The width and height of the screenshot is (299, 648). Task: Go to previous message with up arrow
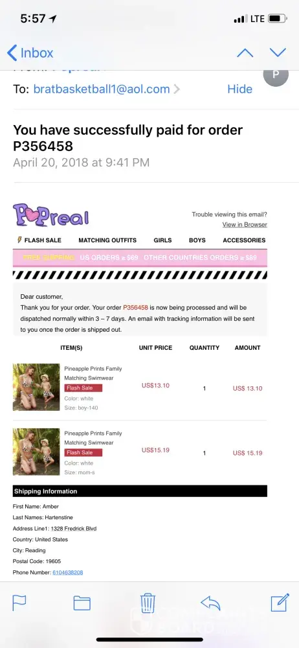245,53
